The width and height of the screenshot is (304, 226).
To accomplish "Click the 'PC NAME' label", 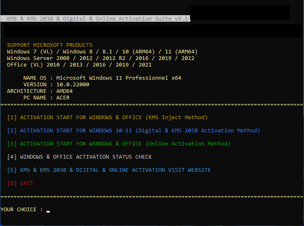I will [35, 98].
